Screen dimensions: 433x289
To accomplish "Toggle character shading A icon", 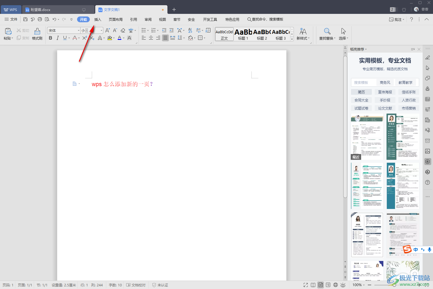I will tap(129, 38).
